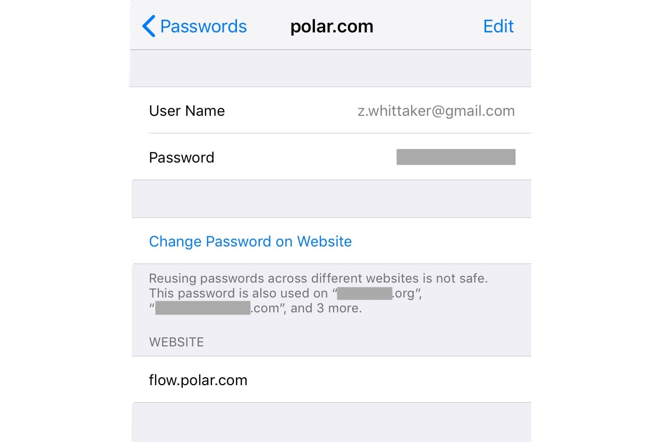
Task: Tap the 'and 3 more' text
Action: (x=326, y=308)
